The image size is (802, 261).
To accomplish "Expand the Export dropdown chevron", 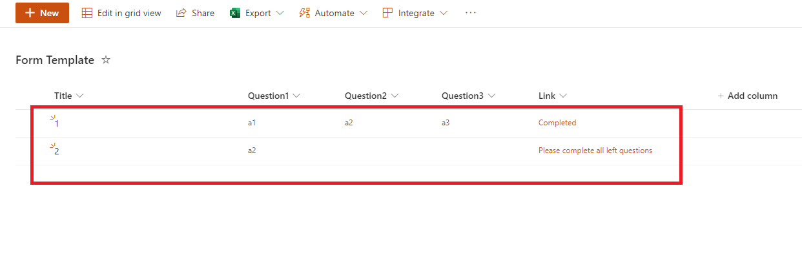I will coord(280,13).
